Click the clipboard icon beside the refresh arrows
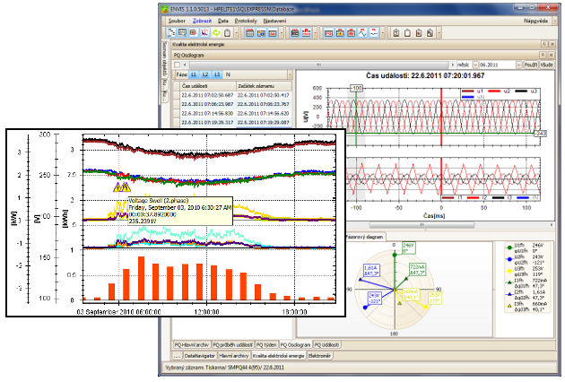The image size is (565, 382). [x=228, y=33]
